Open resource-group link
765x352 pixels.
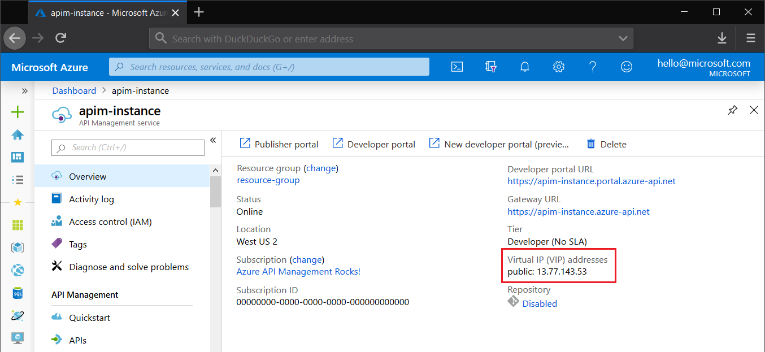point(268,180)
